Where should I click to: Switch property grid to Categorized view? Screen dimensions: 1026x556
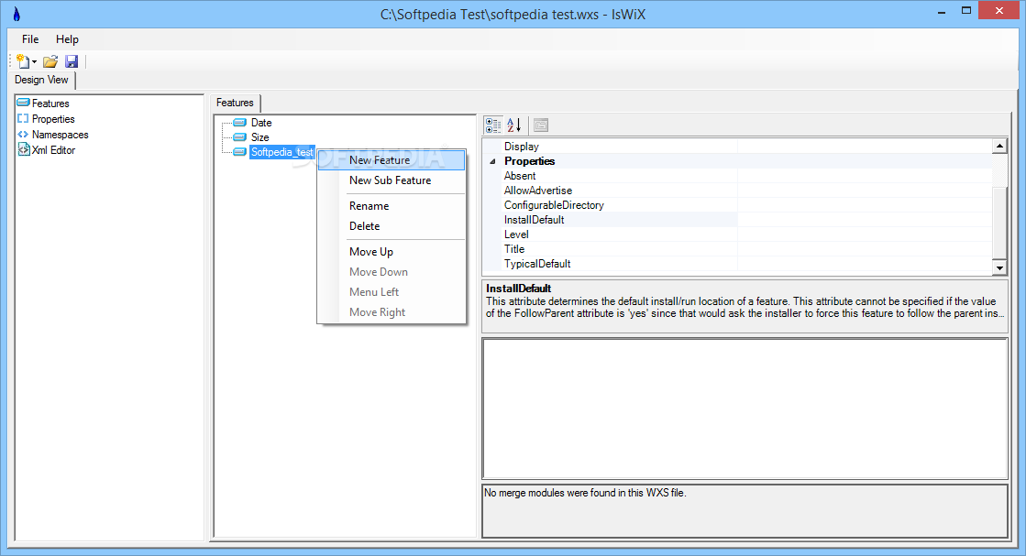[x=493, y=125]
